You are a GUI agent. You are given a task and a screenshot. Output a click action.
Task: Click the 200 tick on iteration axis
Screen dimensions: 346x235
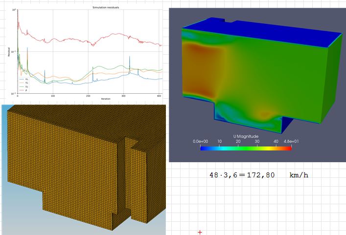(88, 96)
